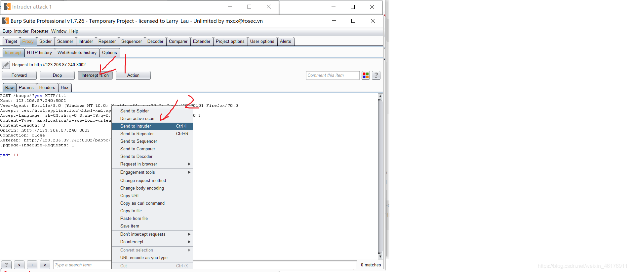Click scrollbar down arrow in the request editor
630x272 pixels.
[380, 256]
